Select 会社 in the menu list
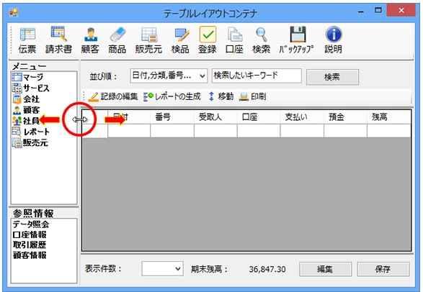Screen dimensions: 423x292 (x=26, y=99)
